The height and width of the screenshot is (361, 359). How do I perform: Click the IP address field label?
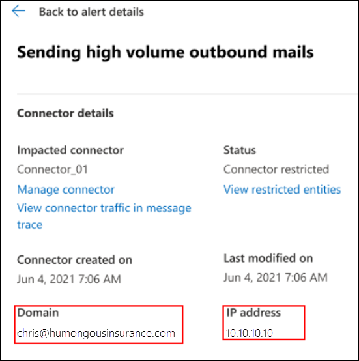click(253, 313)
